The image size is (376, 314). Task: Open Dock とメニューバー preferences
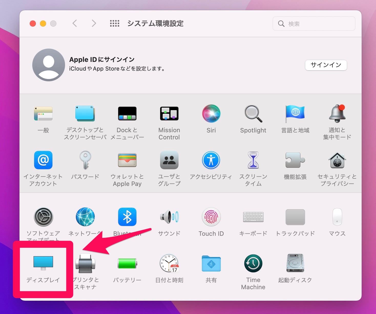[127, 114]
